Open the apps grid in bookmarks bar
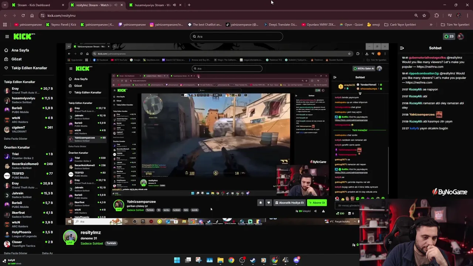Screen dimensions: 473x266 (x=5, y=25)
